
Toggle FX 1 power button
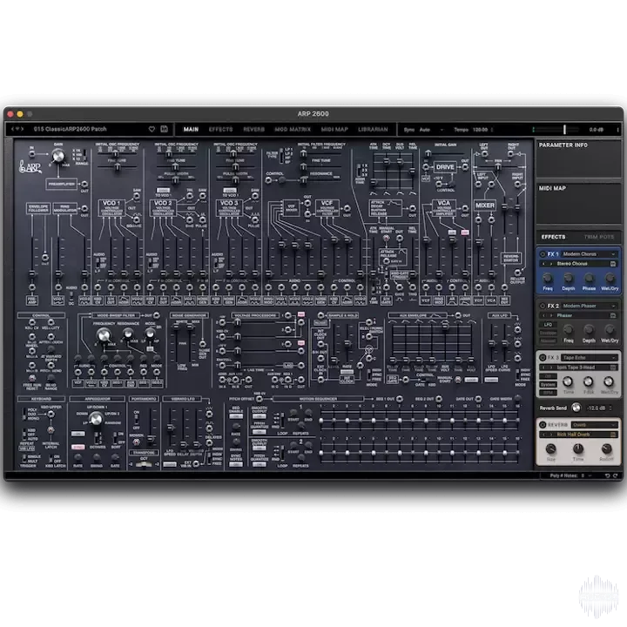pos(543,254)
